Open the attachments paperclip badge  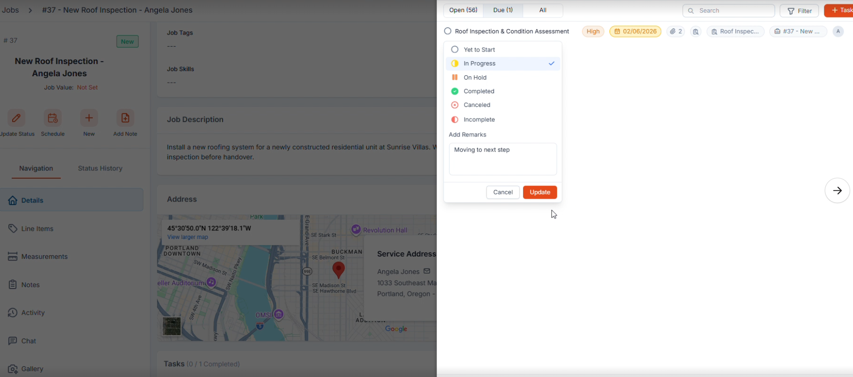(676, 32)
